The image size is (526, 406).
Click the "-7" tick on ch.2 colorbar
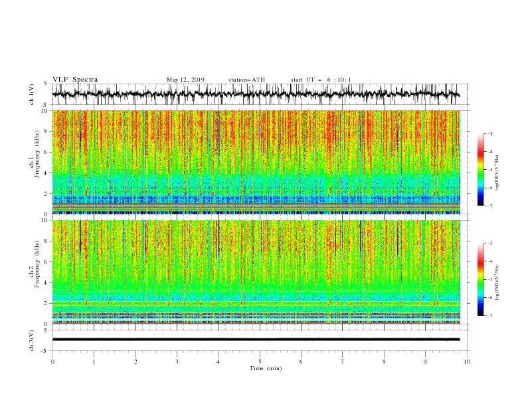pos(489,316)
